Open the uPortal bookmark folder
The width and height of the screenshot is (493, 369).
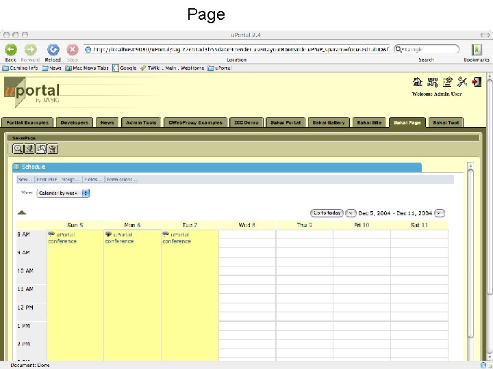click(x=220, y=68)
